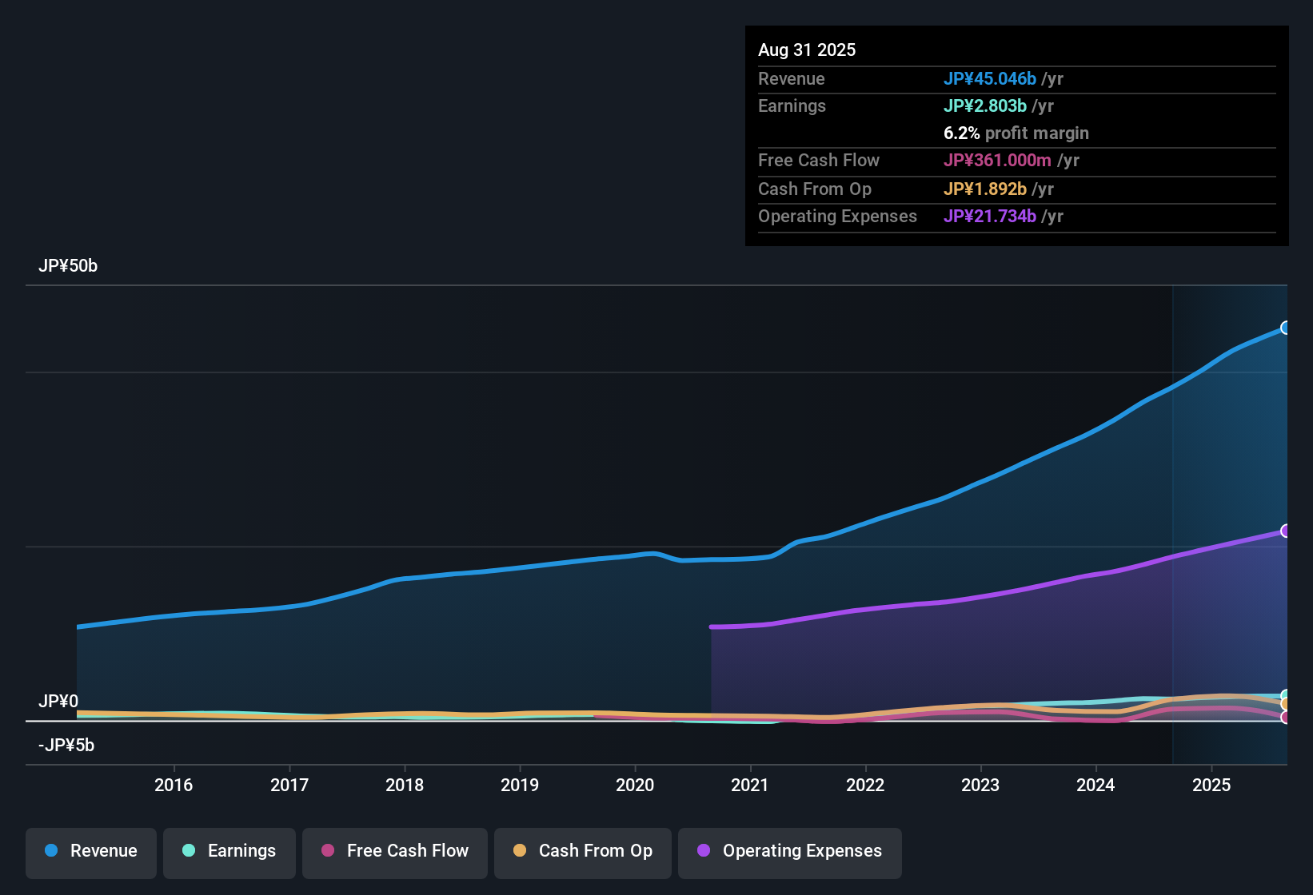The width and height of the screenshot is (1313, 895).
Task: Click the start of the purple Operating Expenses line
Action: point(712,626)
